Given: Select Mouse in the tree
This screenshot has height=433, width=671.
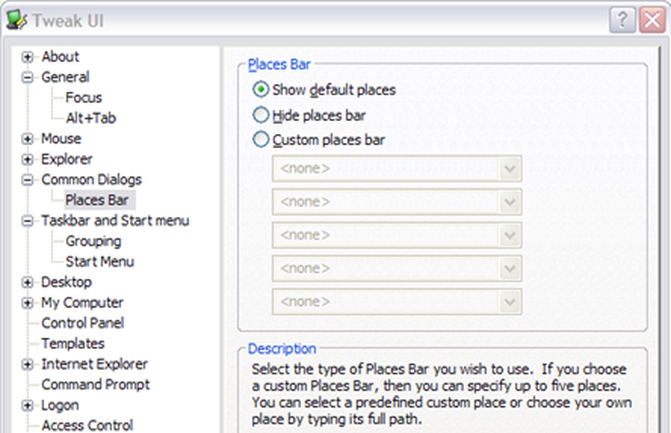Looking at the screenshot, I should (61, 139).
